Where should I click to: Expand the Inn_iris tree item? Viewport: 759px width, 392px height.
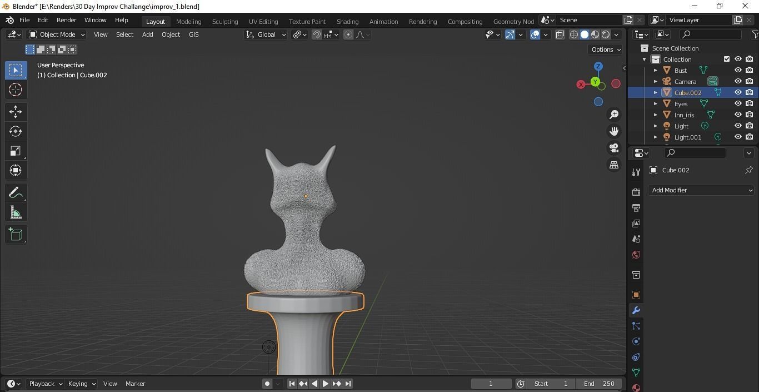click(656, 115)
